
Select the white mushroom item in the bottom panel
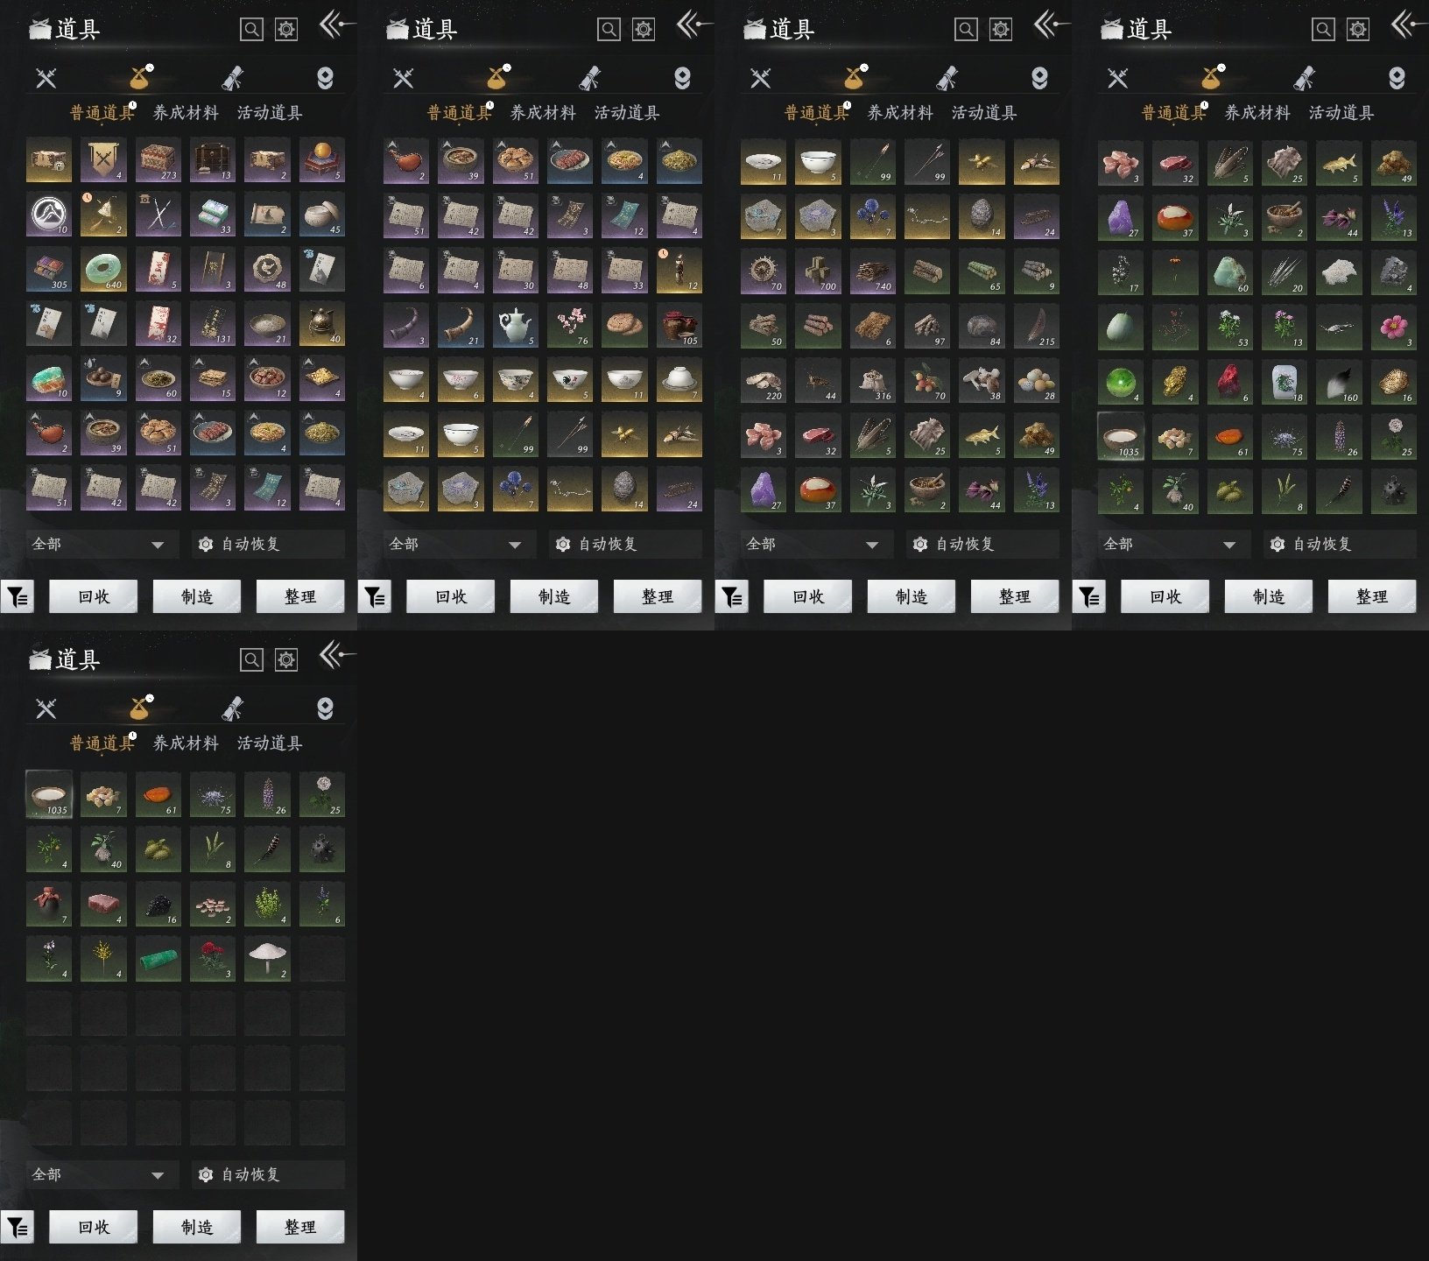(268, 959)
